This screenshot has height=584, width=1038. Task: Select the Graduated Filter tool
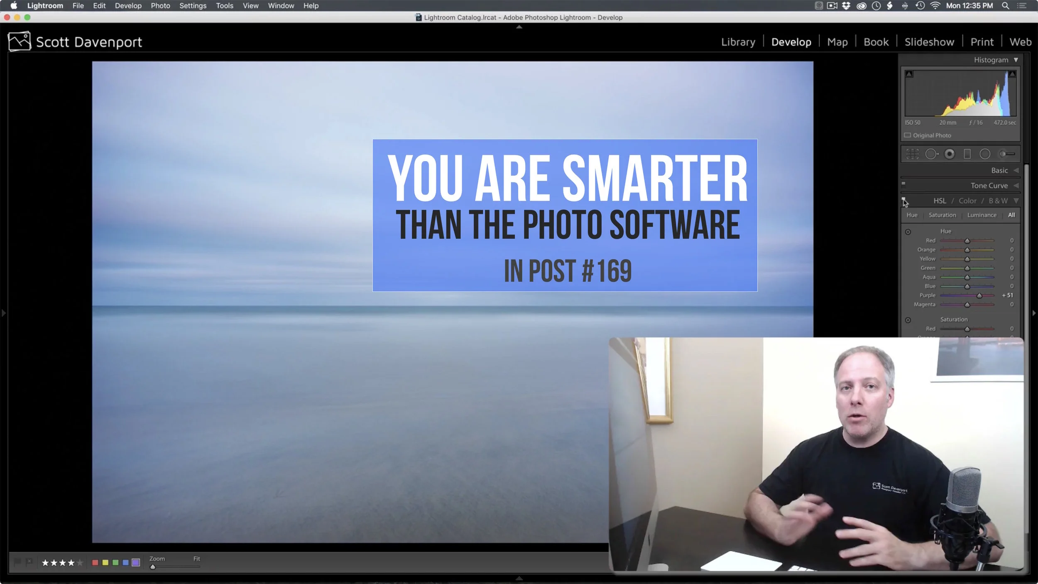(x=967, y=154)
